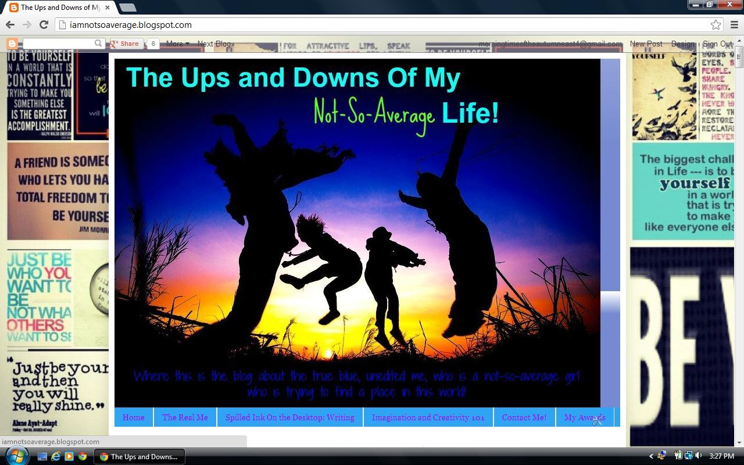Close the Ups and Downs browser tab
744x465 pixels.
[108, 8]
